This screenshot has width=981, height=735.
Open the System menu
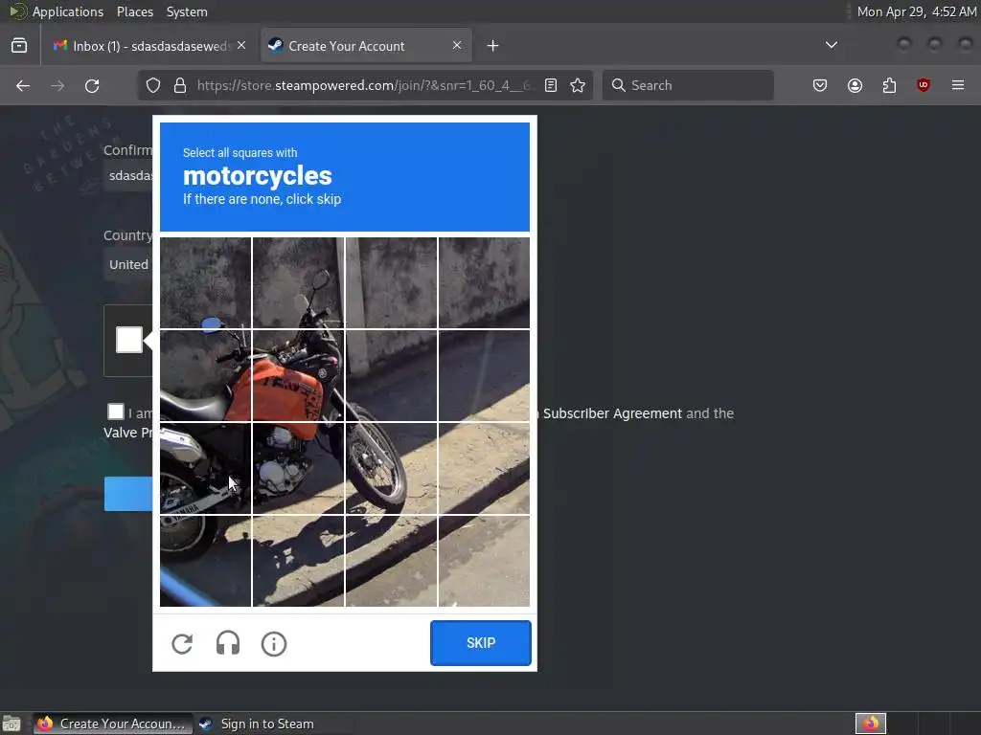[187, 11]
